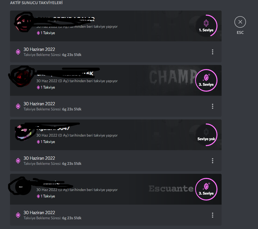Click the Escuante 3. Seviye badge

click(x=206, y=189)
